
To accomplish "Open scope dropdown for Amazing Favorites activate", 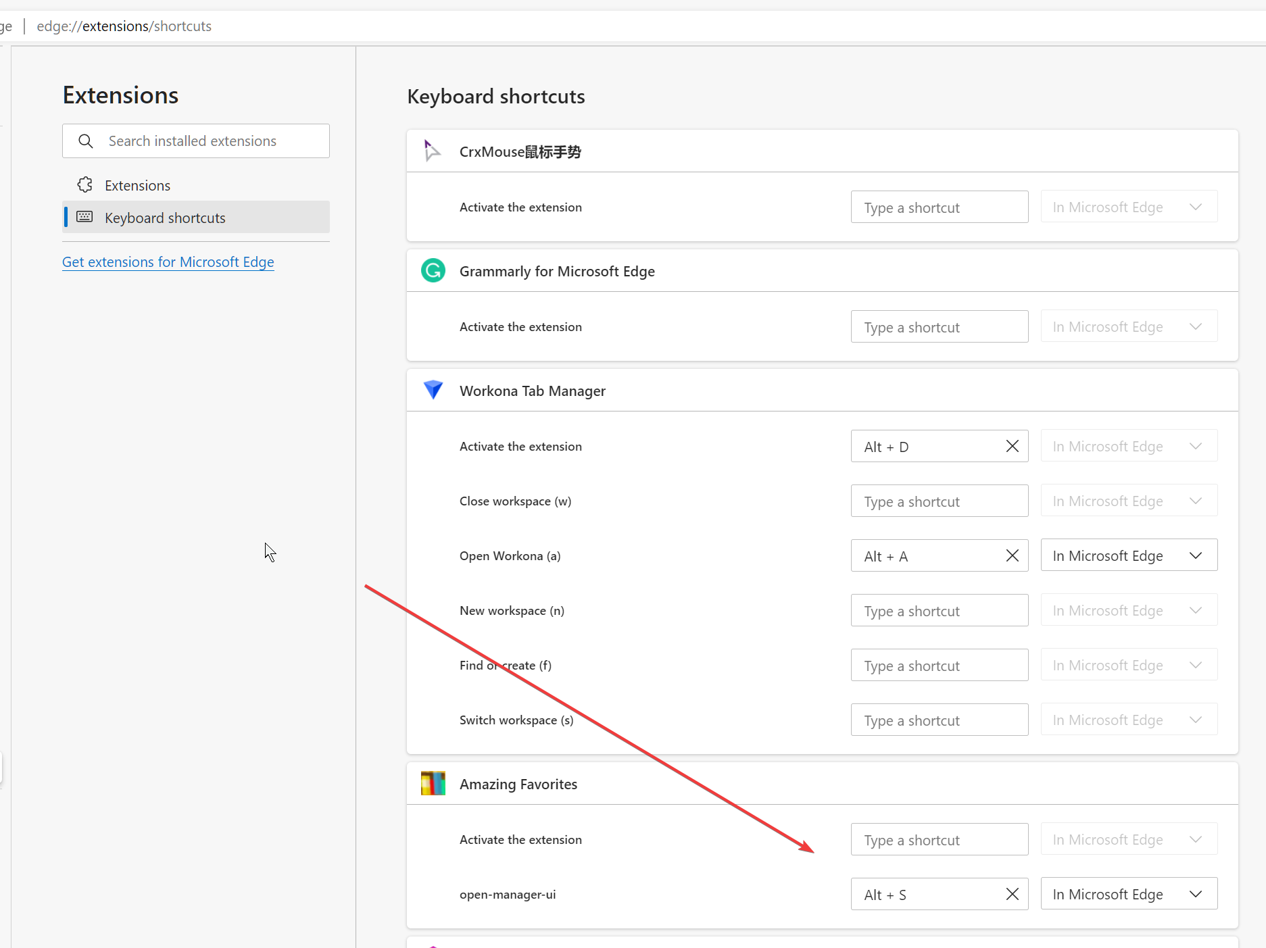I will coord(1129,839).
